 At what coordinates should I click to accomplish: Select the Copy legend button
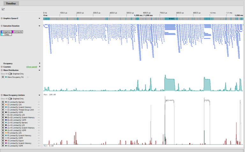tap(6, 34)
